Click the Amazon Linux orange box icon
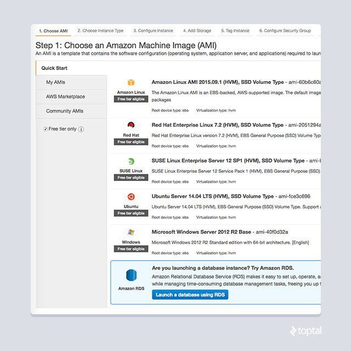Viewport: 351px width, 351px height. pyautogui.click(x=131, y=82)
